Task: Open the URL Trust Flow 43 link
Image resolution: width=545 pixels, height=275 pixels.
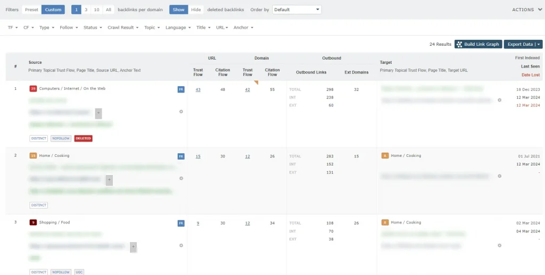Action: point(198,89)
